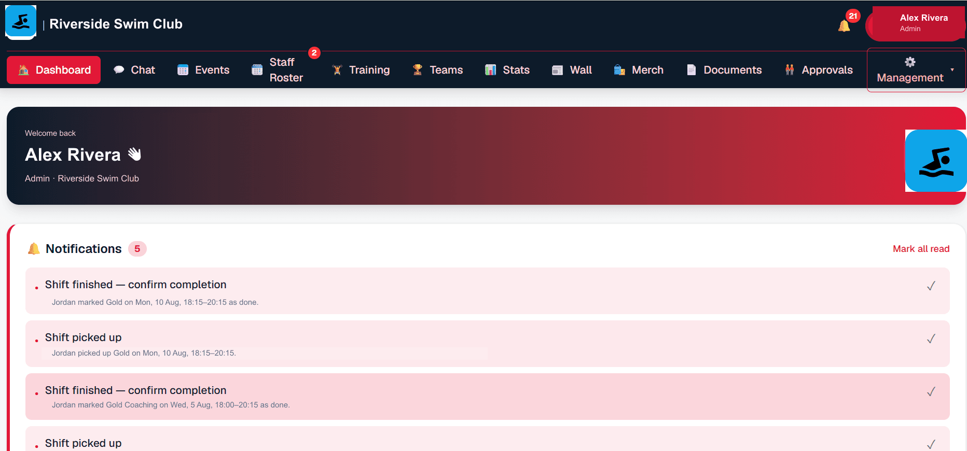The width and height of the screenshot is (967, 451).
Task: Open the Jordan picked up Gold on Mon notification
Action: tap(488, 344)
